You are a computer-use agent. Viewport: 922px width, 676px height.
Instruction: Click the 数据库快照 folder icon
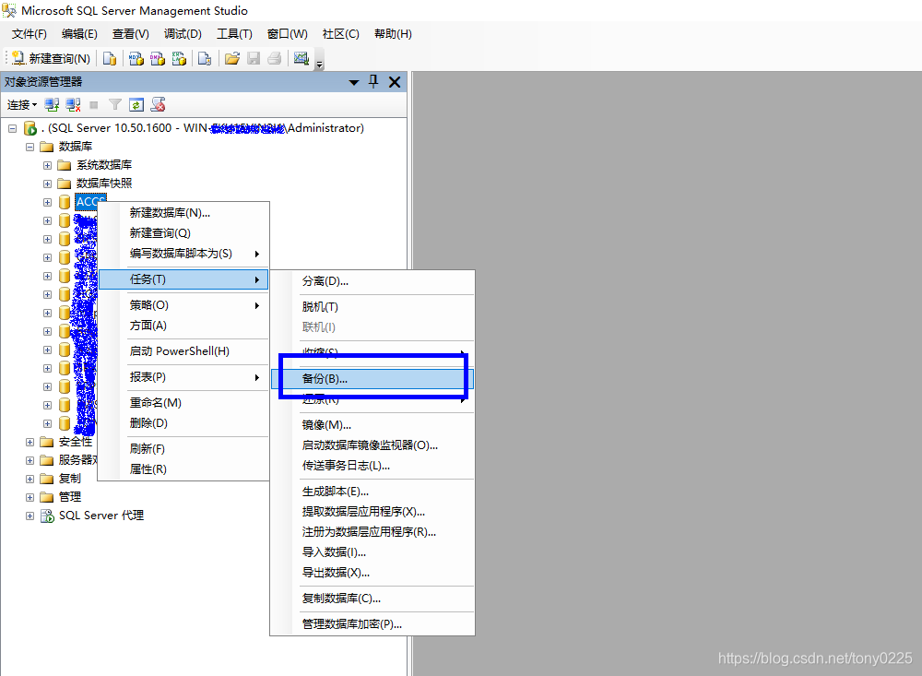click(x=65, y=184)
